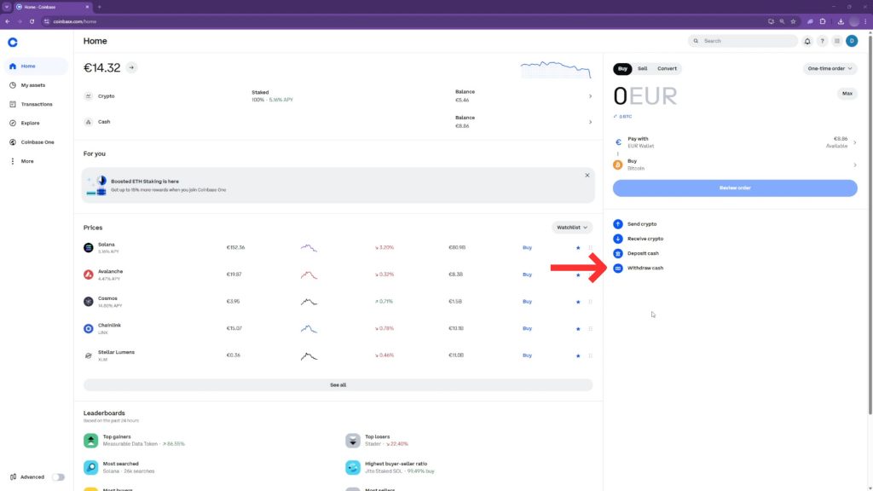Screen dimensions: 873x491
Task: Click the Search input field
Action: [743, 41]
